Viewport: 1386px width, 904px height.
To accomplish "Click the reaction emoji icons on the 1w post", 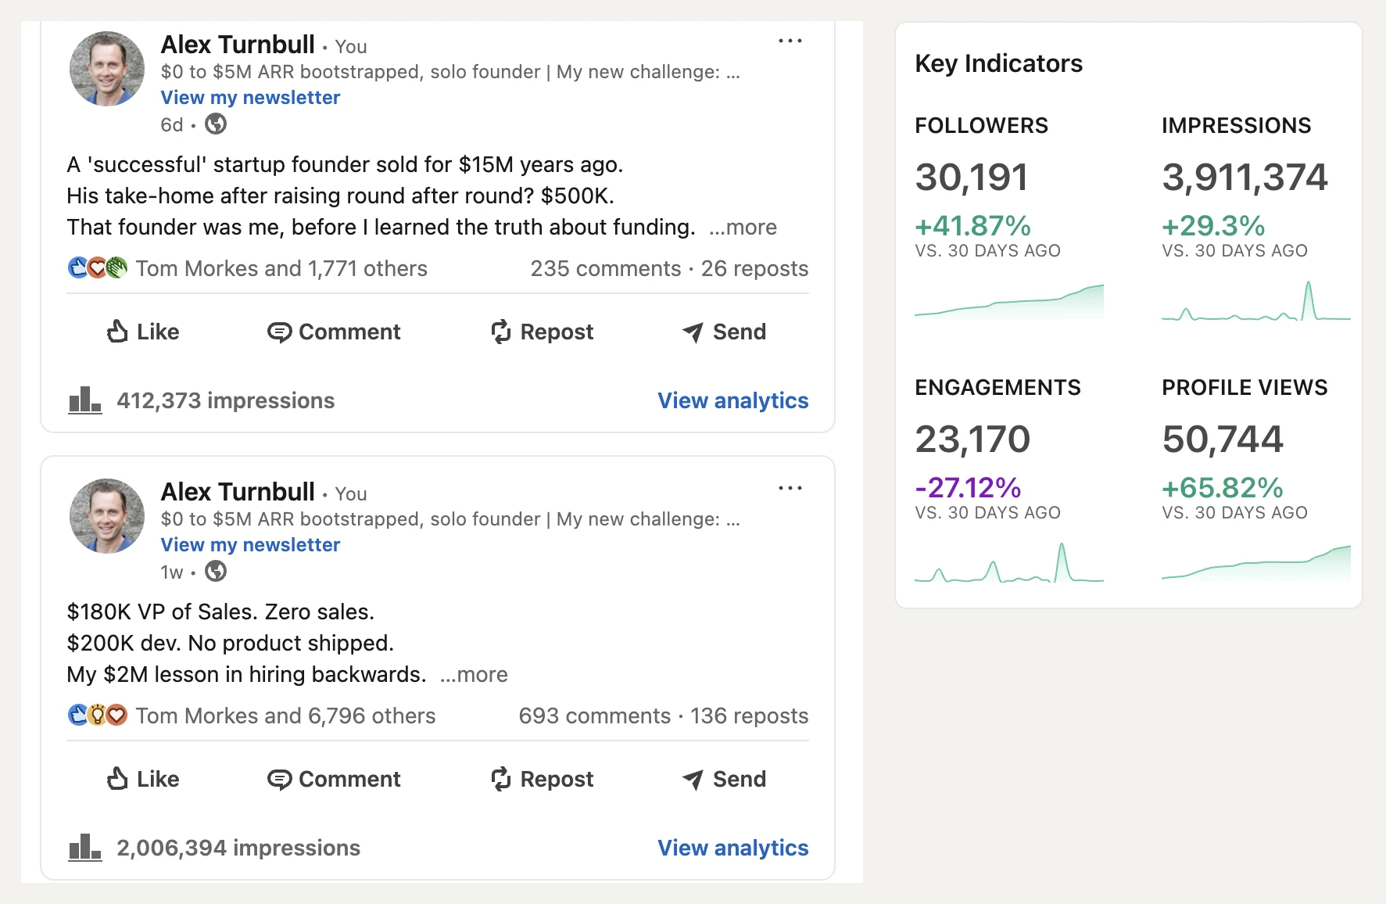I will click(98, 715).
